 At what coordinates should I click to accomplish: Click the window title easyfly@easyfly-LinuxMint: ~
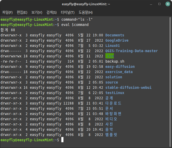(x=86, y=4)
